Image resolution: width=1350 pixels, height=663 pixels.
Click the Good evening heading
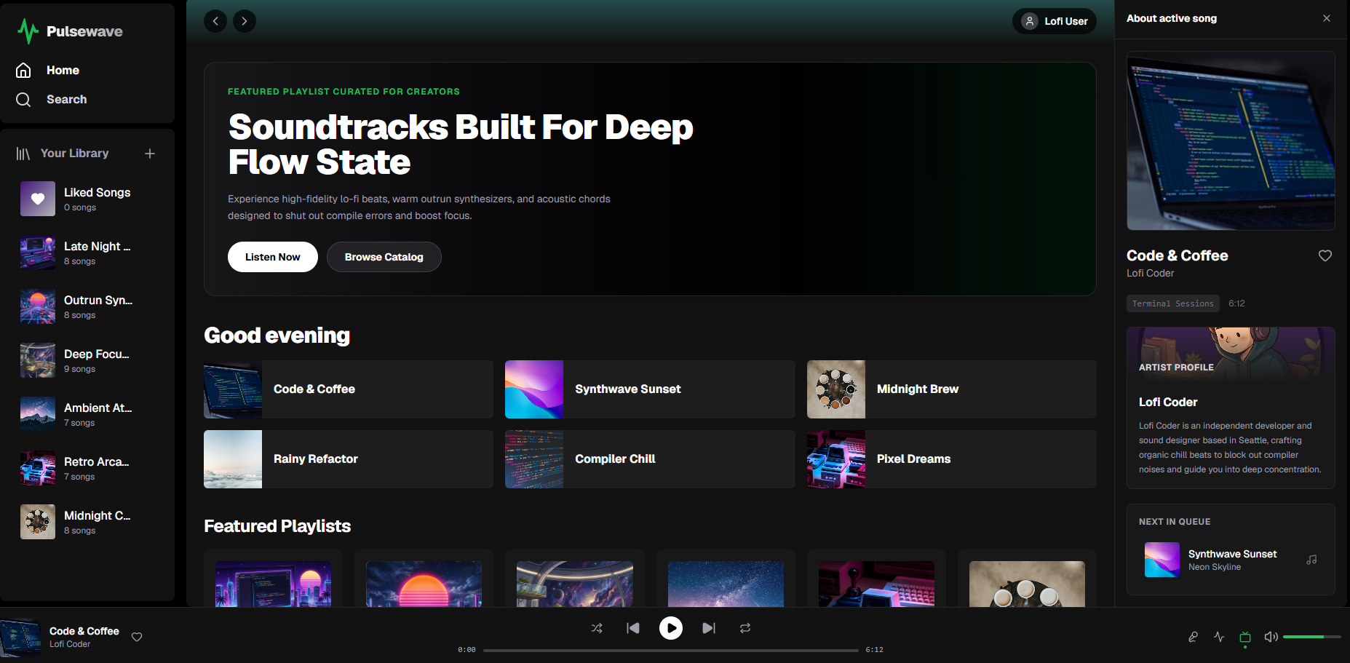[277, 336]
